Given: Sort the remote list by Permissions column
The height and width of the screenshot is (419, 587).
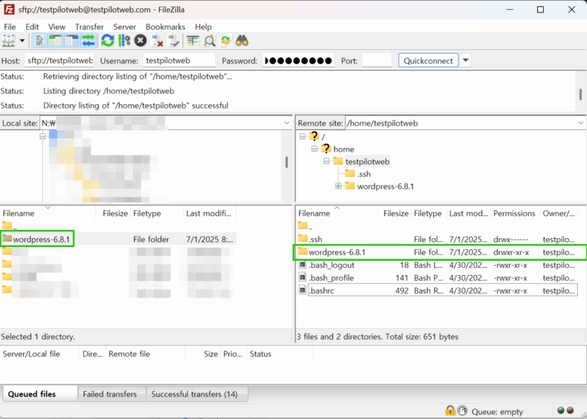Looking at the screenshot, I should [x=514, y=213].
